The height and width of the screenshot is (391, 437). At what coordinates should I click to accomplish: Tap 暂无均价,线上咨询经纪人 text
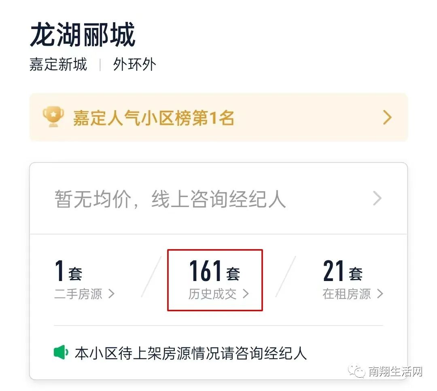[170, 199]
